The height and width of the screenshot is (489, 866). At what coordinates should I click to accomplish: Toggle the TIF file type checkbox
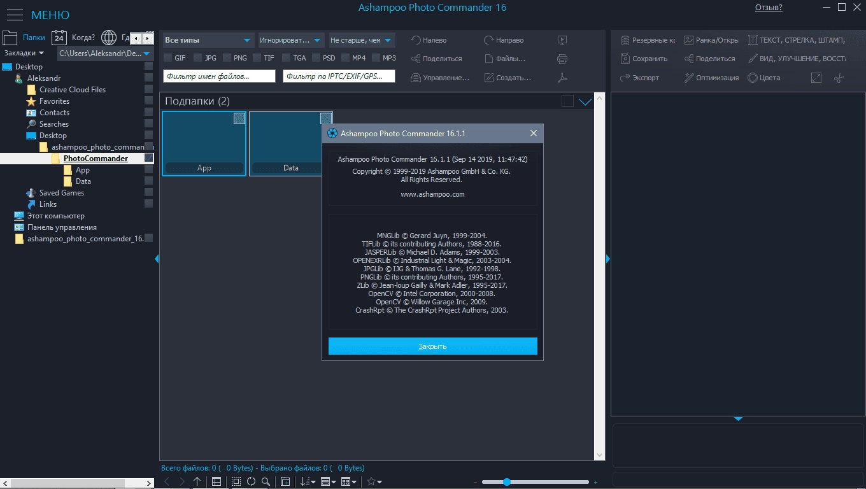[257, 58]
